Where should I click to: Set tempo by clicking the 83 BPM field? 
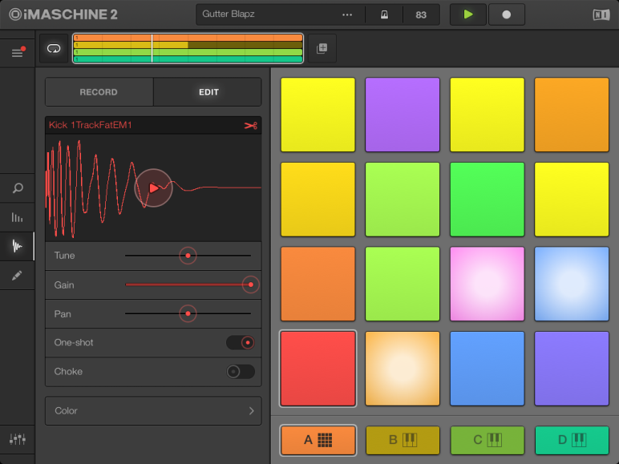point(421,15)
